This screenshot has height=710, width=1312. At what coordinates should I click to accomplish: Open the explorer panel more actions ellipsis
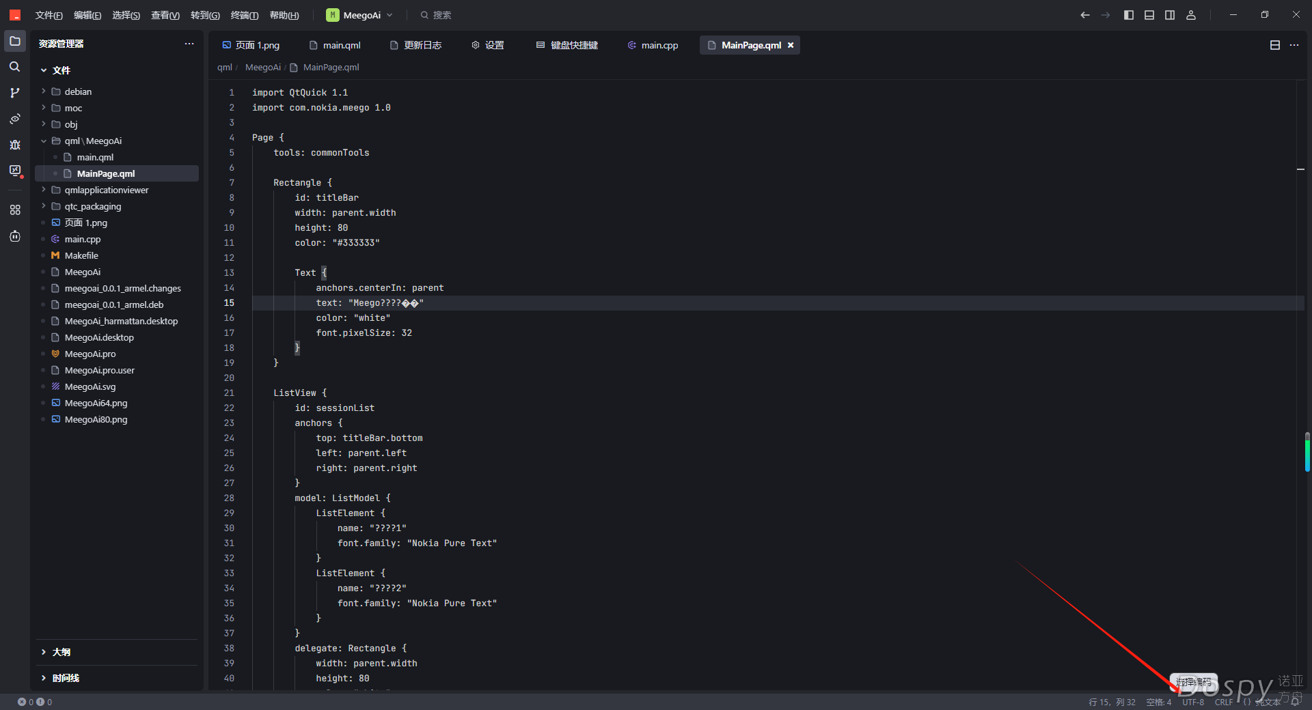189,44
